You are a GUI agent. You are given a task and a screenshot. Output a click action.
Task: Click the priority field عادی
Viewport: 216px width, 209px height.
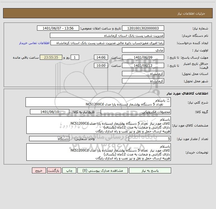143,50
